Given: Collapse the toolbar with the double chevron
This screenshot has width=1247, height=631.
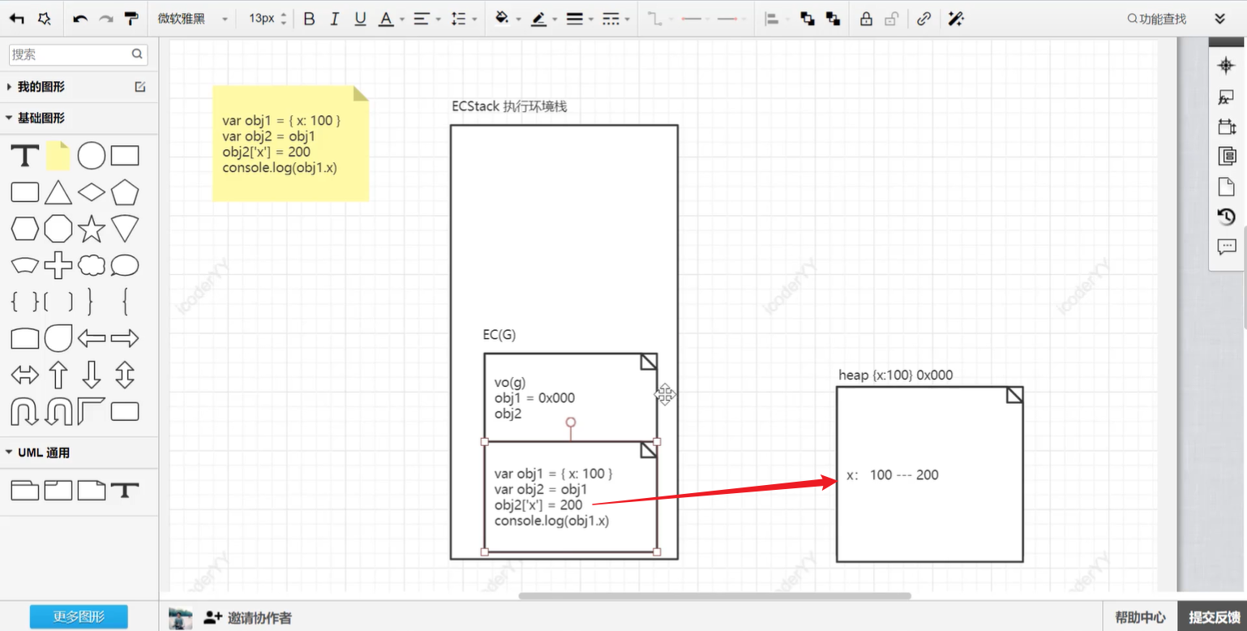Looking at the screenshot, I should click(x=1219, y=19).
